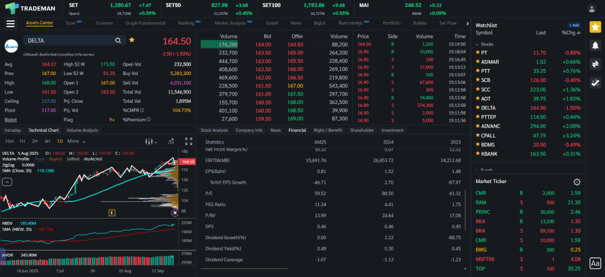Click the MAI index box
This screenshot has width=605, height=277.
[x=401, y=8]
